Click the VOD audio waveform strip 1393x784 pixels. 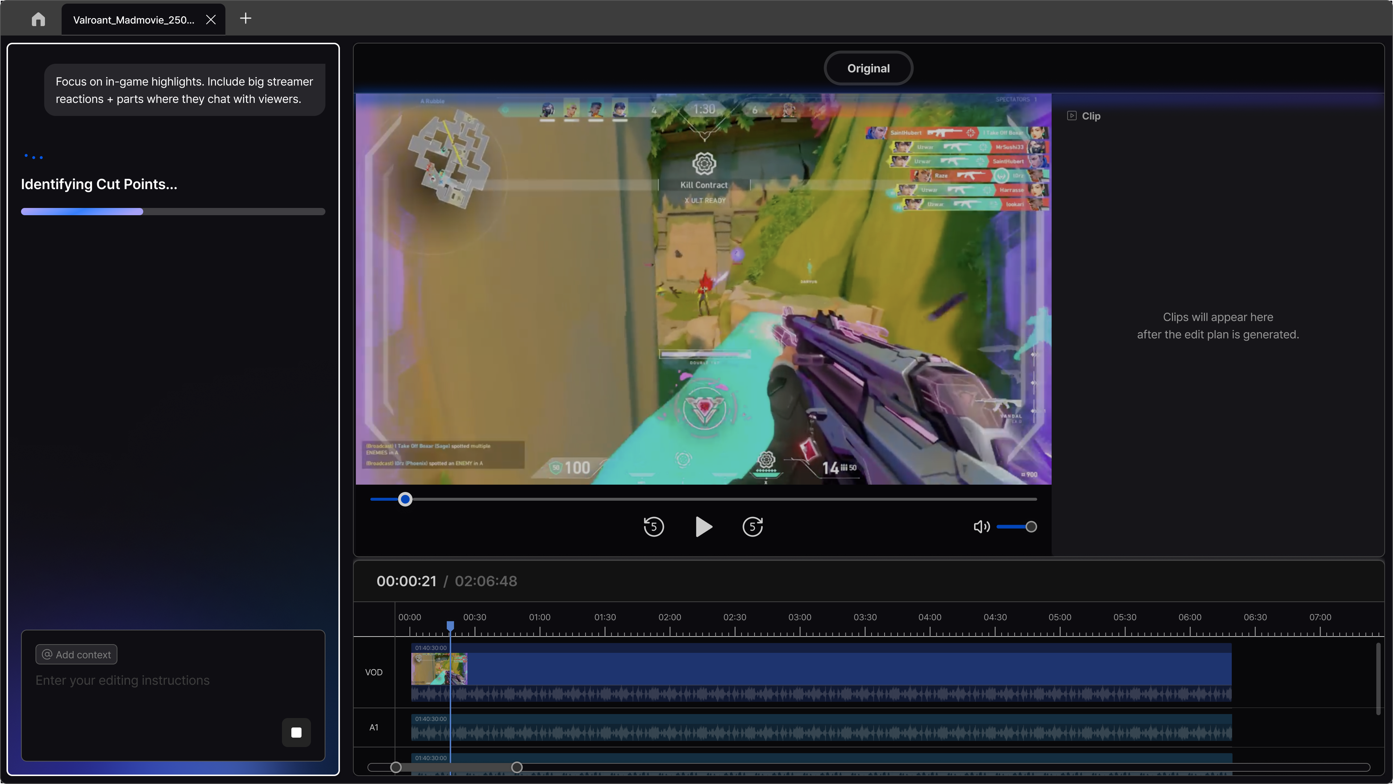(x=822, y=694)
